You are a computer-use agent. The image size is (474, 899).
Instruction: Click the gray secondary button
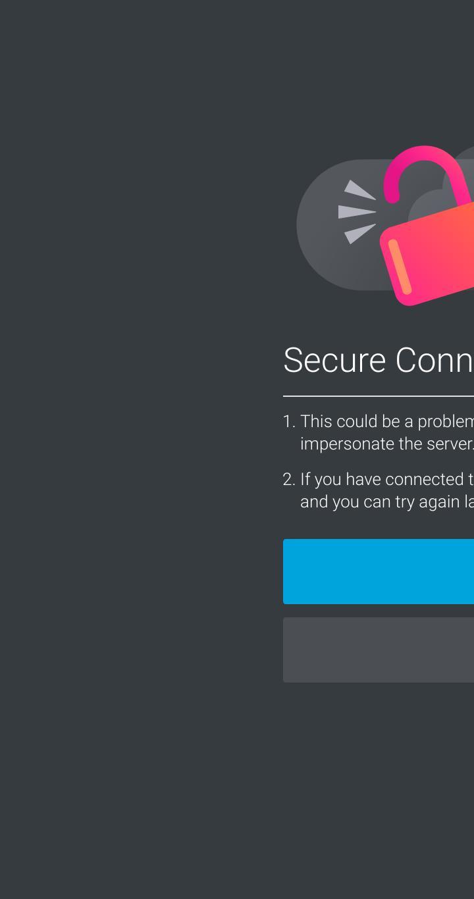click(379, 650)
